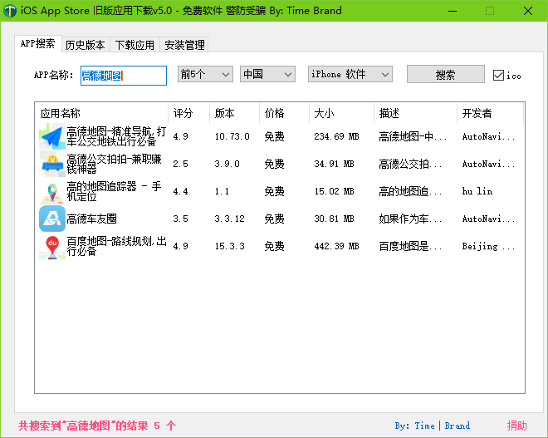Click the 价格 column header
Screen dimensions: 548x438
click(285, 113)
